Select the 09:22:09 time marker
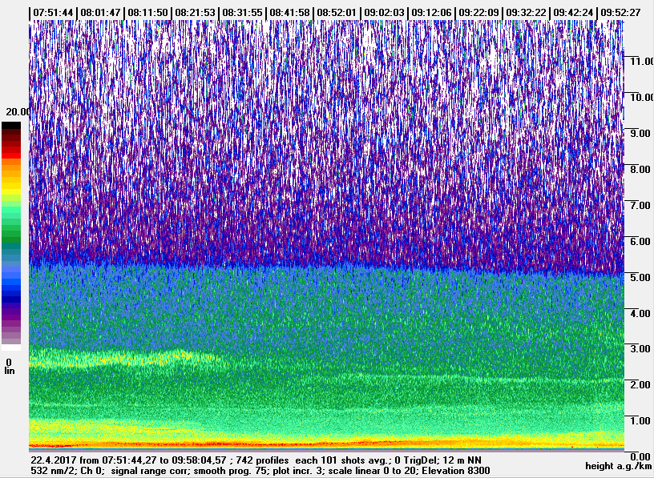This screenshot has height=478, width=654. coord(478,13)
